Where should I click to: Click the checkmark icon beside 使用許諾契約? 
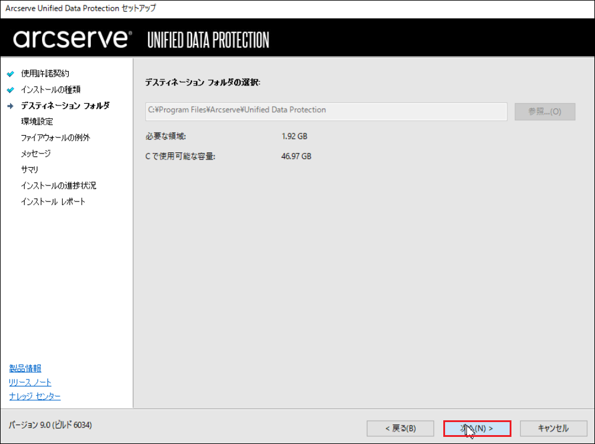tap(11, 74)
